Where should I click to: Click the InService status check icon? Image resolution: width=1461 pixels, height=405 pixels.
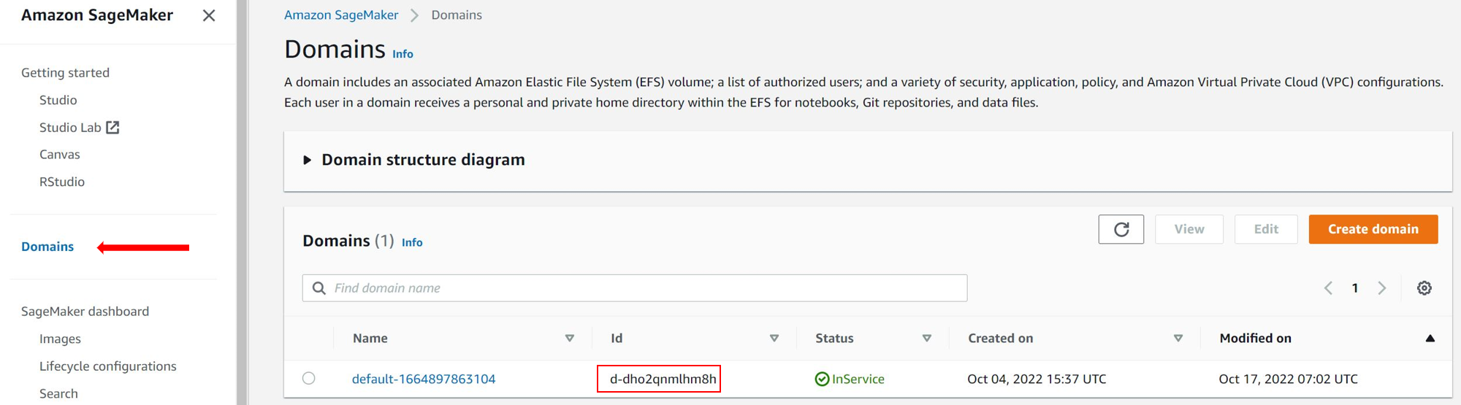coord(822,379)
